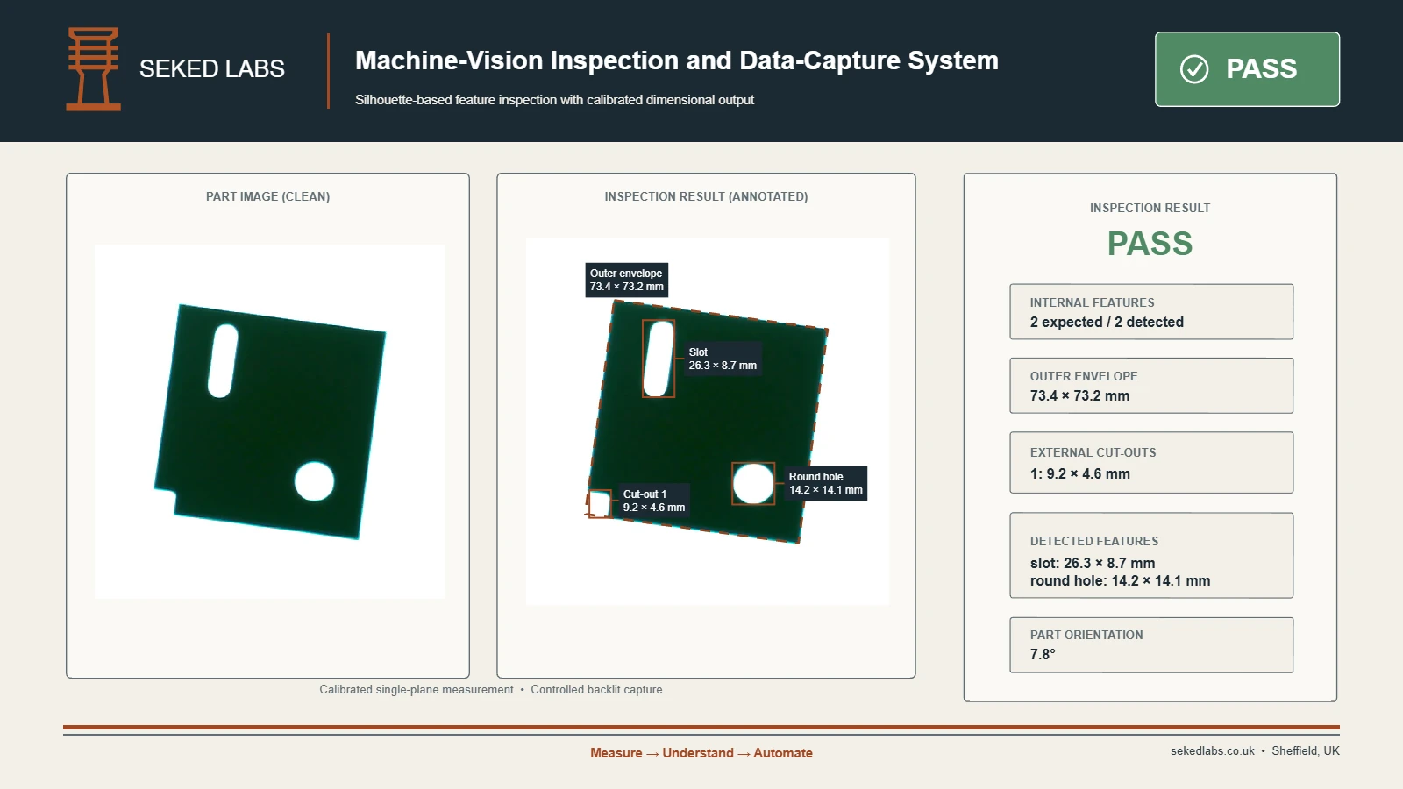Click the Outer envelope 73.4 × 73.2 mm annotation label
The image size is (1403, 789).
pyautogui.click(x=627, y=281)
